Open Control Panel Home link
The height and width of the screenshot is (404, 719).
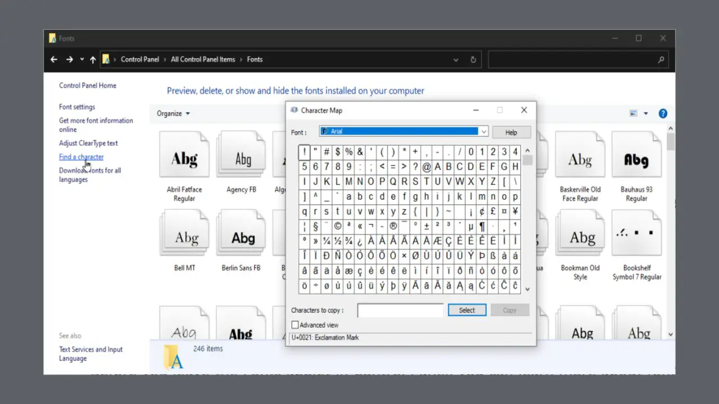coord(88,85)
